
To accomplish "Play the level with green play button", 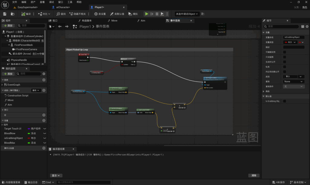I will [x=147, y=14].
